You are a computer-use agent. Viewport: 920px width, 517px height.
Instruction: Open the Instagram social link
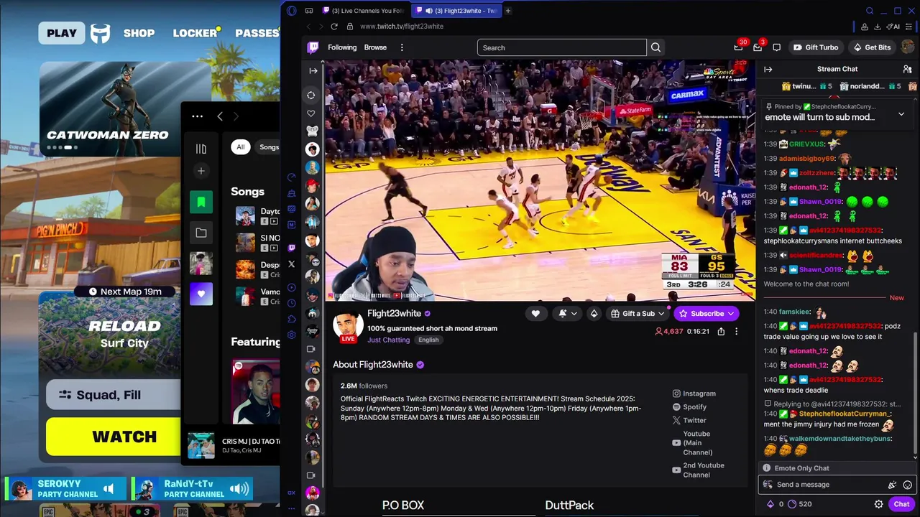[x=694, y=393]
